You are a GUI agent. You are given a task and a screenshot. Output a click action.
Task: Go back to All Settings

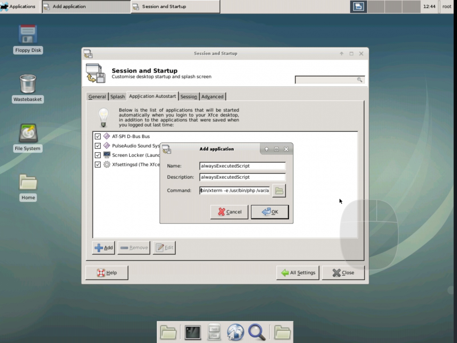pos(298,273)
